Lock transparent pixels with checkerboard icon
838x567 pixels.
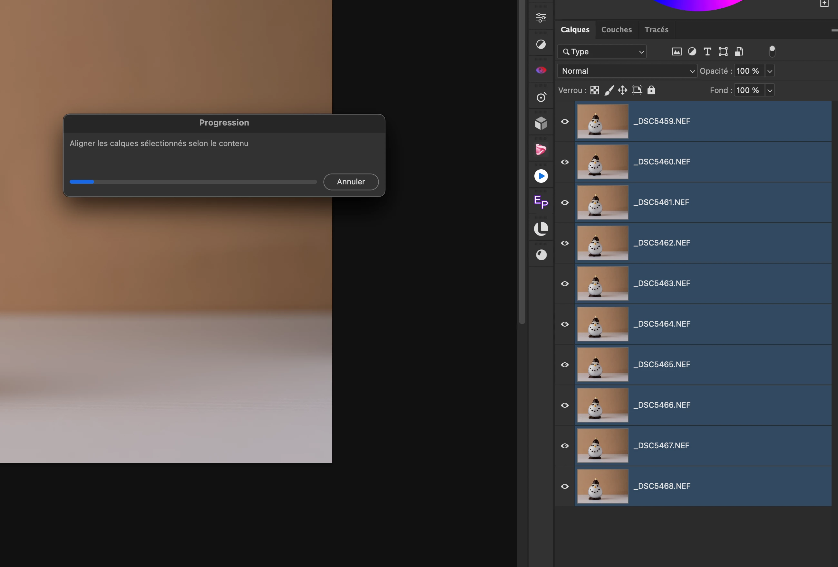click(595, 90)
